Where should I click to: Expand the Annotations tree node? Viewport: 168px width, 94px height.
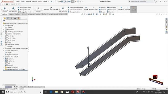[x=4, y=30]
